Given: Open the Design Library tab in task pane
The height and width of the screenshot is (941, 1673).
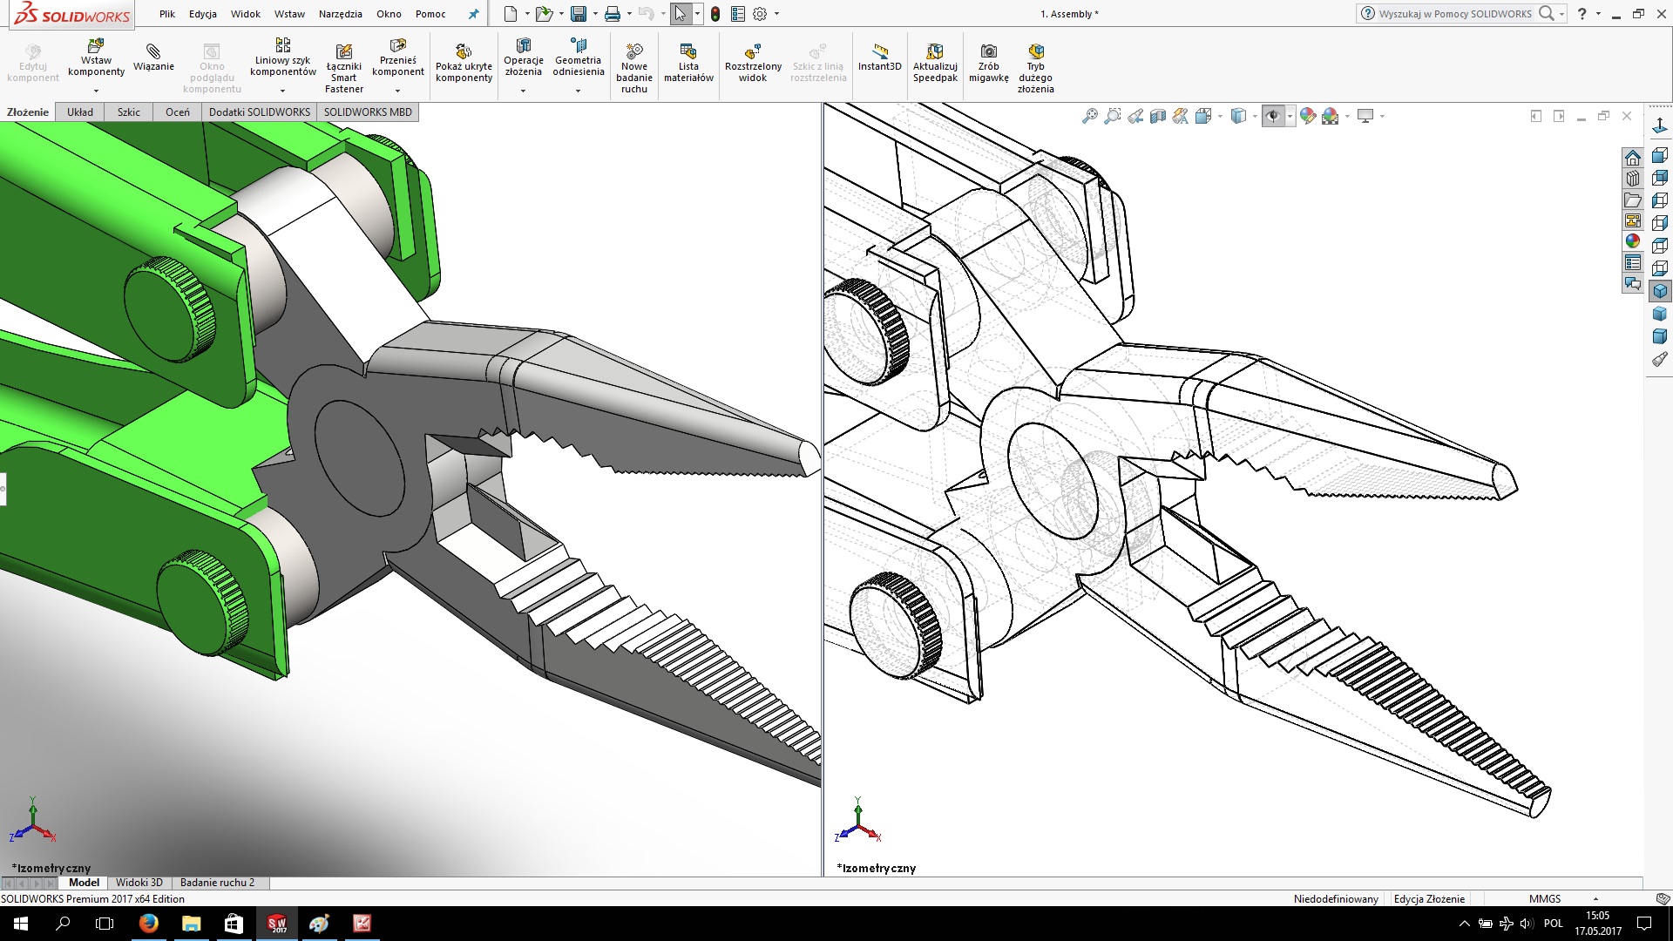Looking at the screenshot, I should [x=1632, y=179].
